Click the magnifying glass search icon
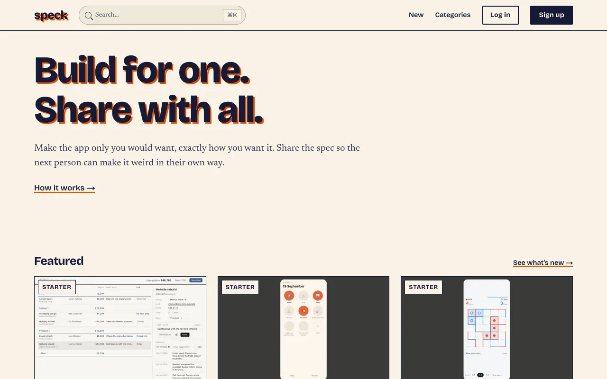The width and height of the screenshot is (607, 379). click(x=89, y=16)
